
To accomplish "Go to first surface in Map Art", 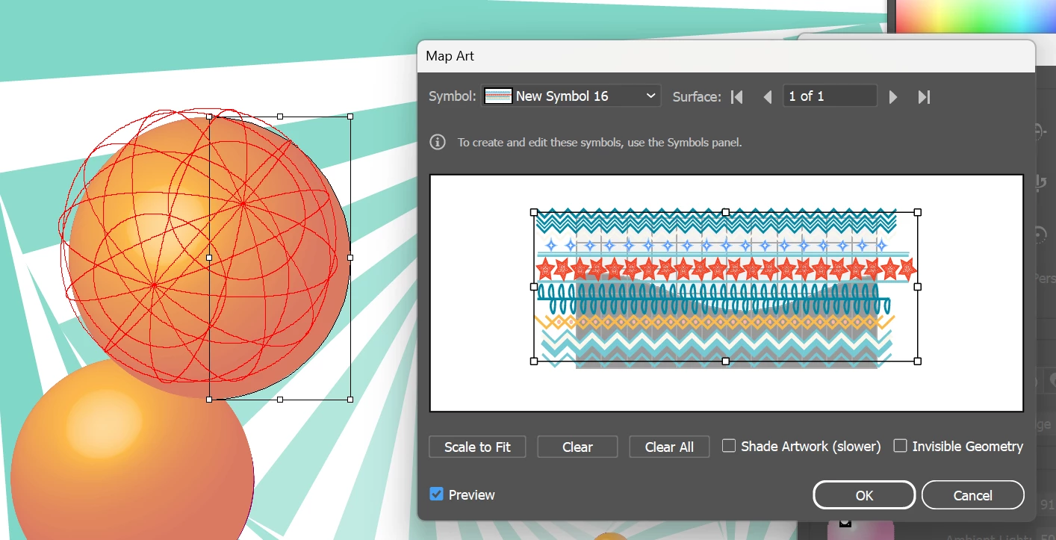I will [x=737, y=96].
